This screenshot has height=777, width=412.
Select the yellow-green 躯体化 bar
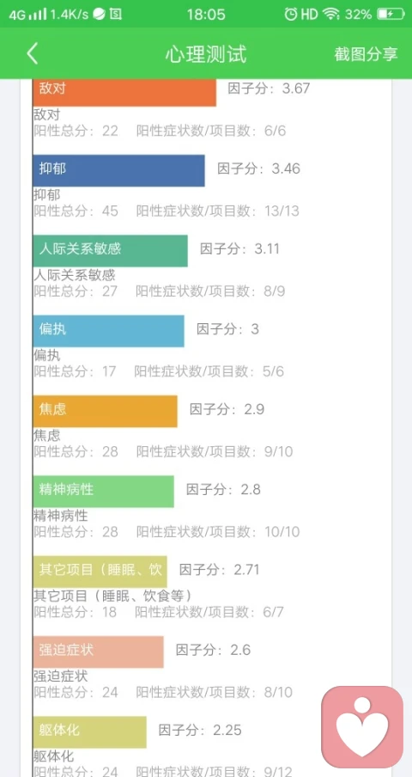[89, 732]
